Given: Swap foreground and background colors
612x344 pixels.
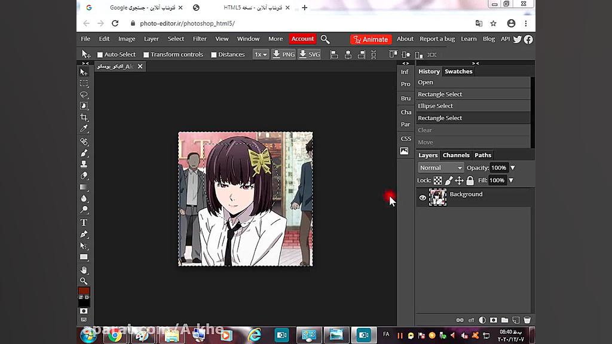Looking at the screenshot, I should point(81,297).
